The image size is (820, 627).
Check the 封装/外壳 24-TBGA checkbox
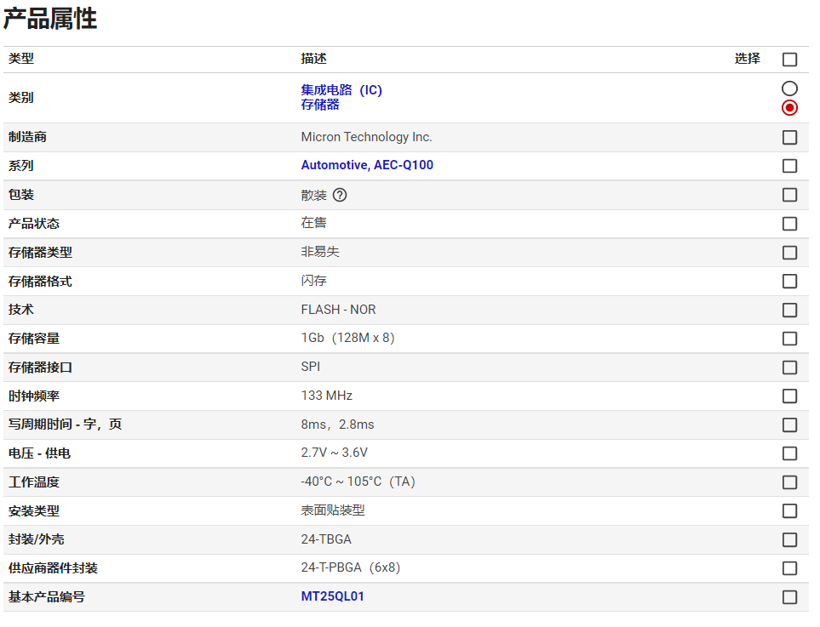coord(789,540)
